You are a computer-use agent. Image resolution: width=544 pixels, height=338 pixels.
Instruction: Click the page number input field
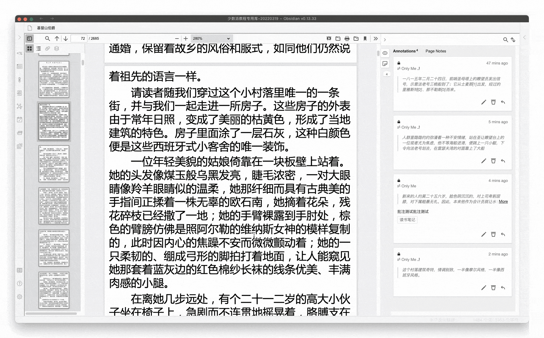tap(79, 39)
